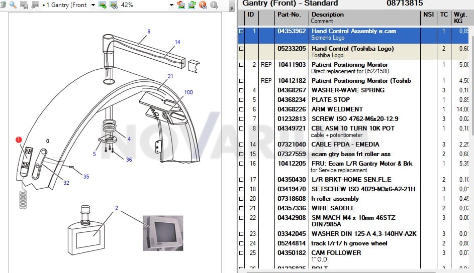
Task: Click the image icon with green arrow
Action: pyautogui.click(x=103, y=5)
